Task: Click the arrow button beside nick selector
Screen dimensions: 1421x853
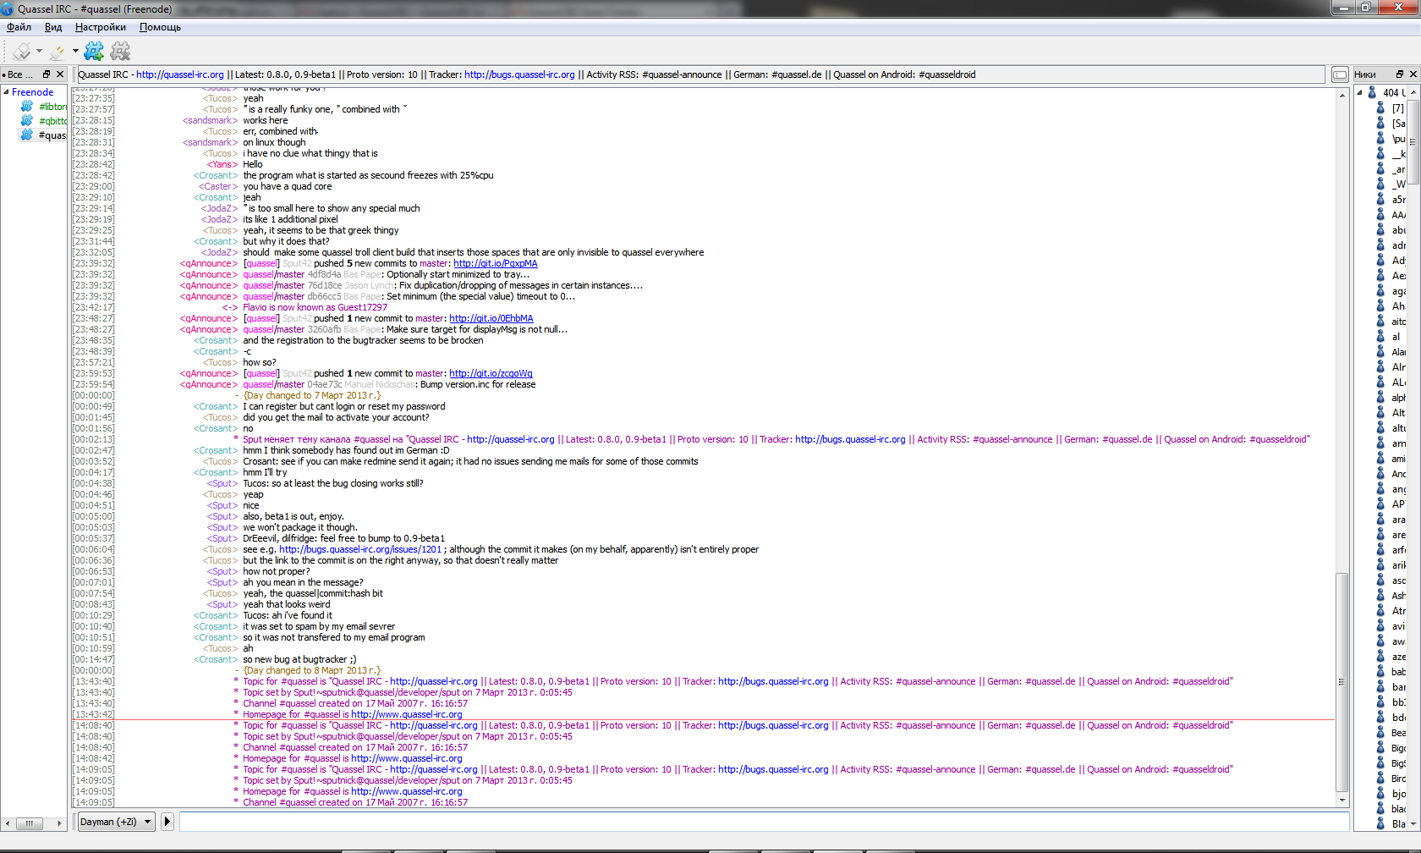Action: coord(167,822)
